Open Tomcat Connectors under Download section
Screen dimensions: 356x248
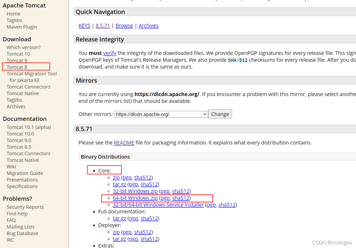[29, 87]
